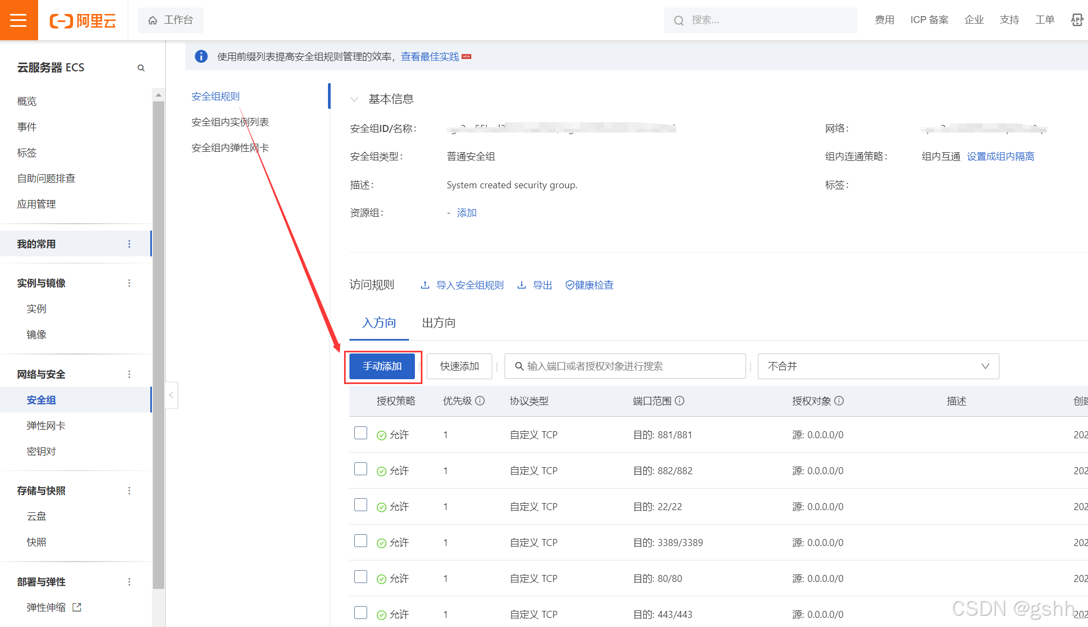Click the export download icon
The height and width of the screenshot is (627, 1088).
click(x=521, y=285)
